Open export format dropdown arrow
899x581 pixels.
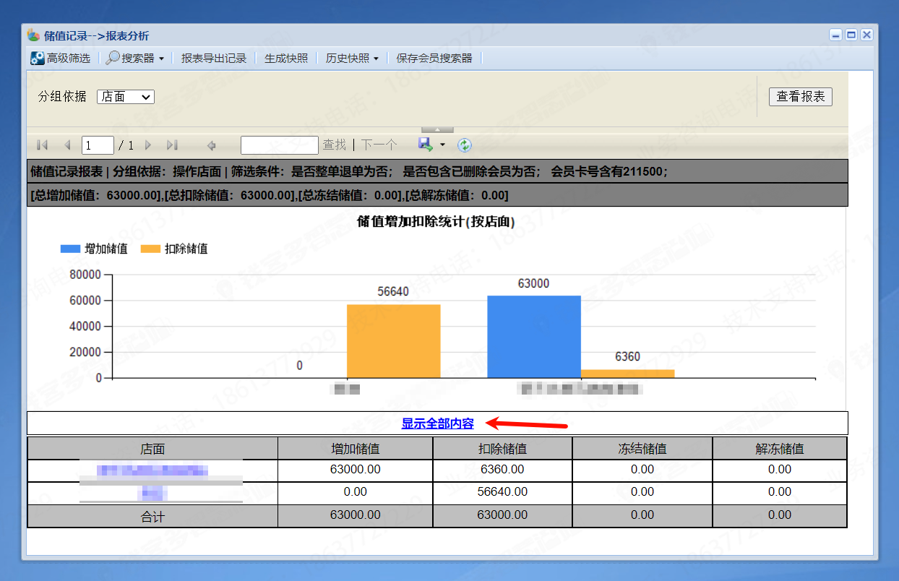coord(442,145)
